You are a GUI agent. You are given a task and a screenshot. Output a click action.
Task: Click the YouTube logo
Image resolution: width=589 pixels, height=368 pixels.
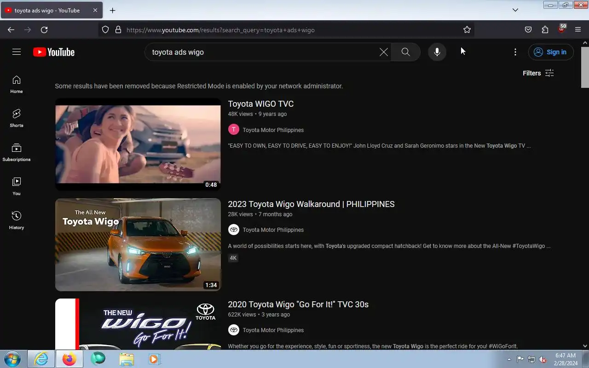(54, 52)
